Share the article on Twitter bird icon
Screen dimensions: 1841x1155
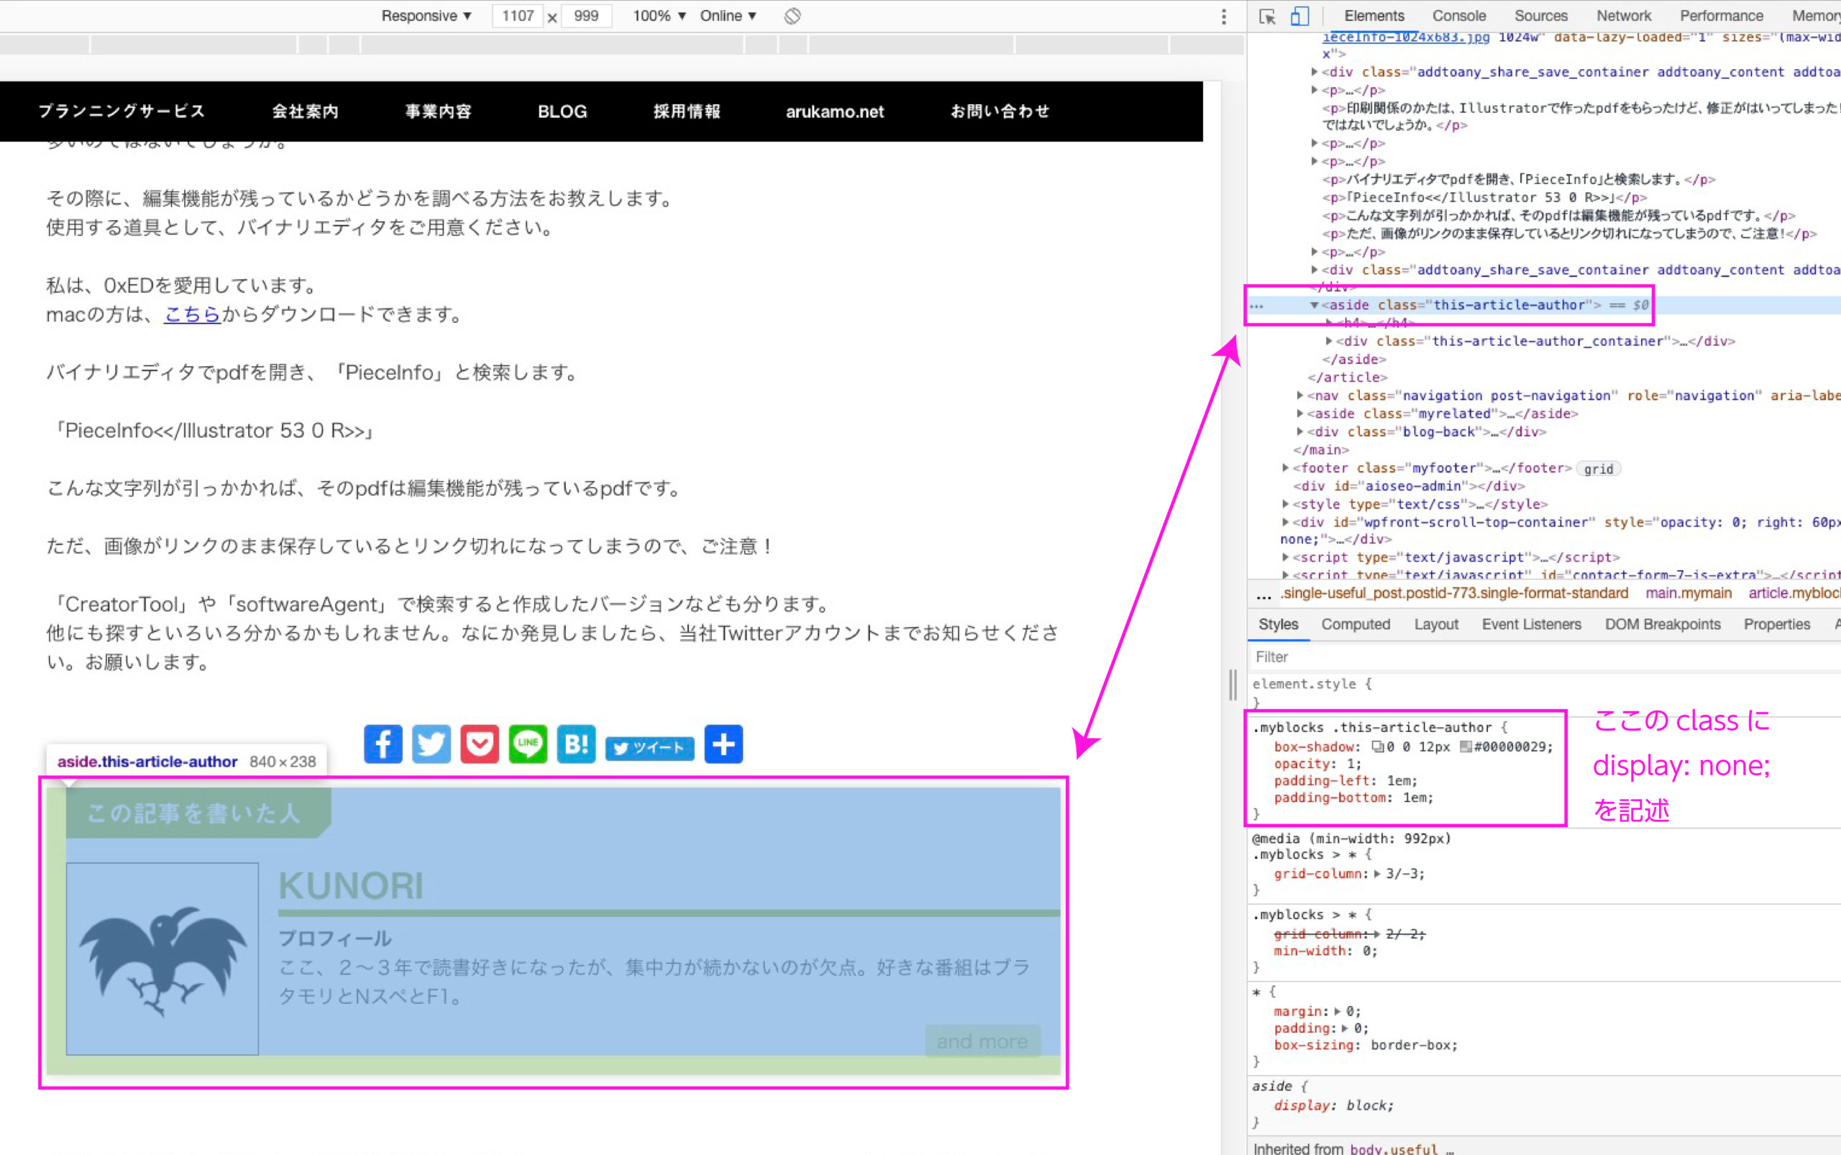(431, 744)
